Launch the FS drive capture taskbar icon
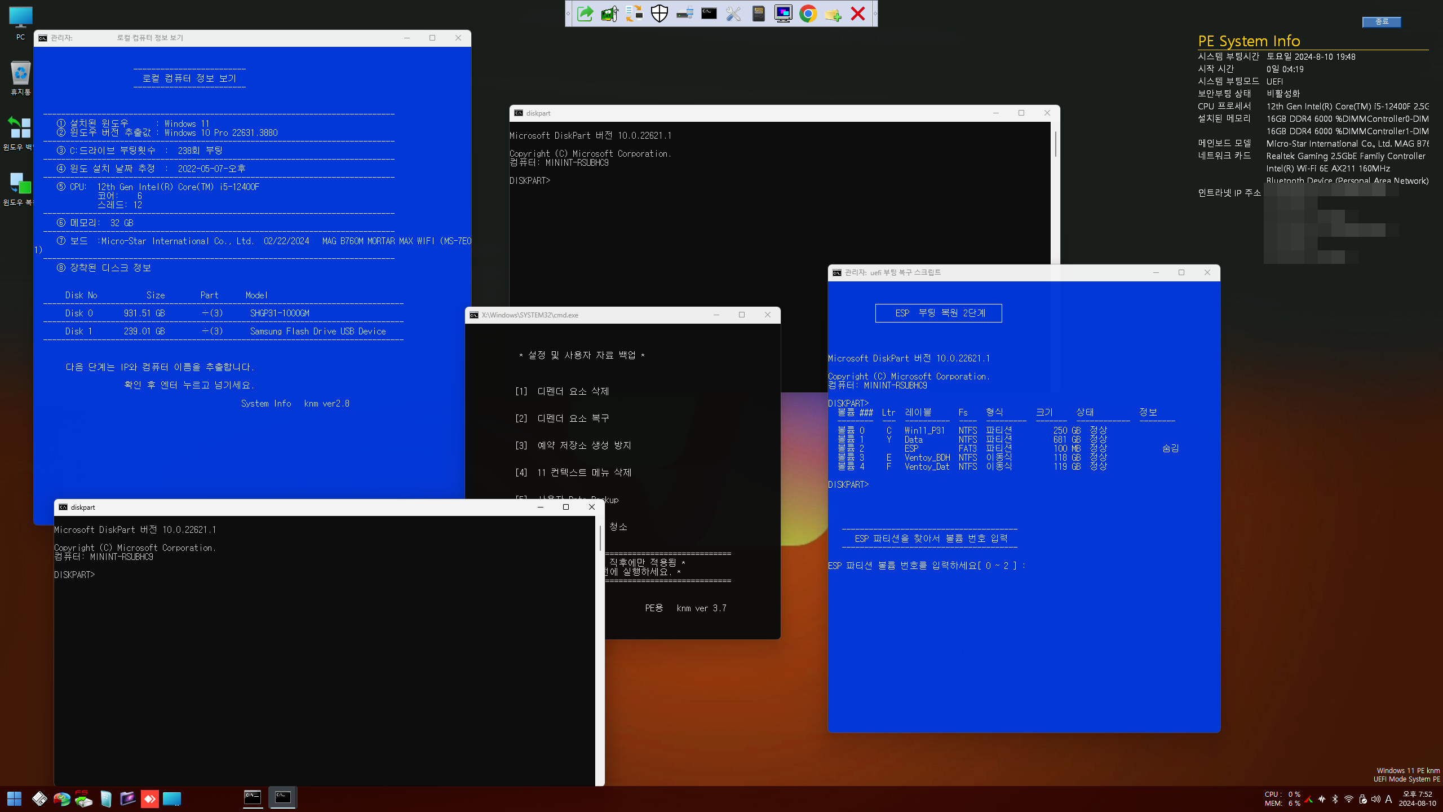 83,798
